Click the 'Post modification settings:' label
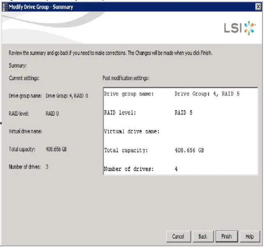264x247 pixels. [125, 78]
